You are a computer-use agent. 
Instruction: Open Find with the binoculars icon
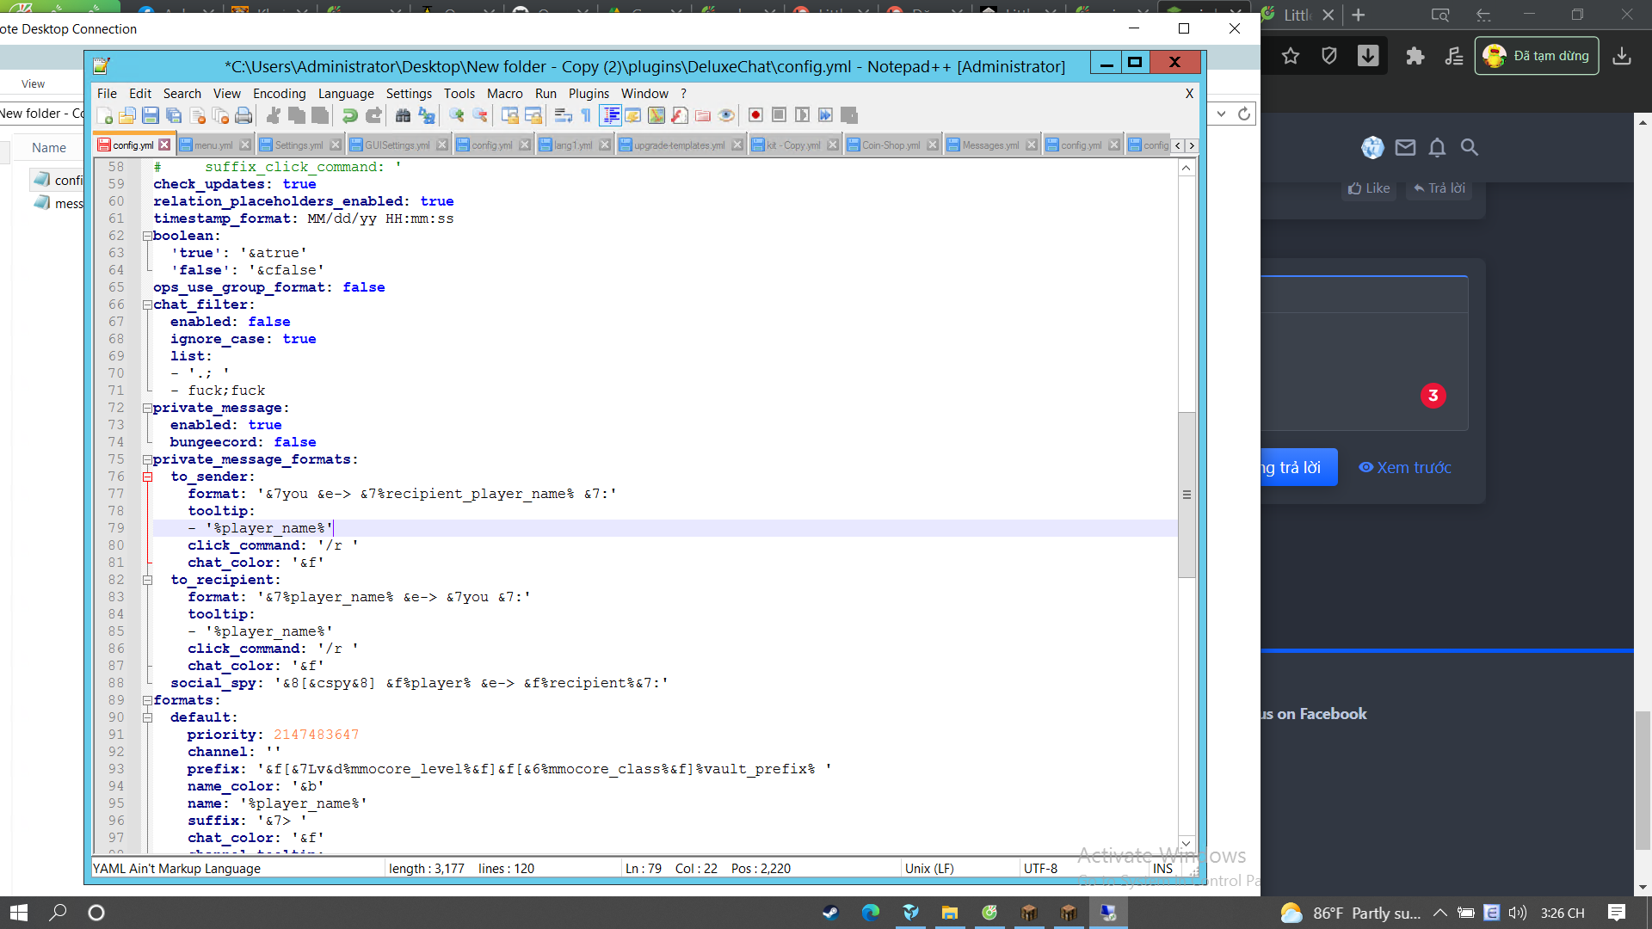point(403,115)
